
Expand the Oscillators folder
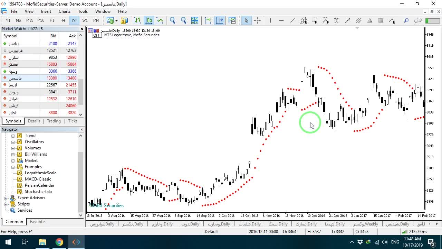[13, 142]
